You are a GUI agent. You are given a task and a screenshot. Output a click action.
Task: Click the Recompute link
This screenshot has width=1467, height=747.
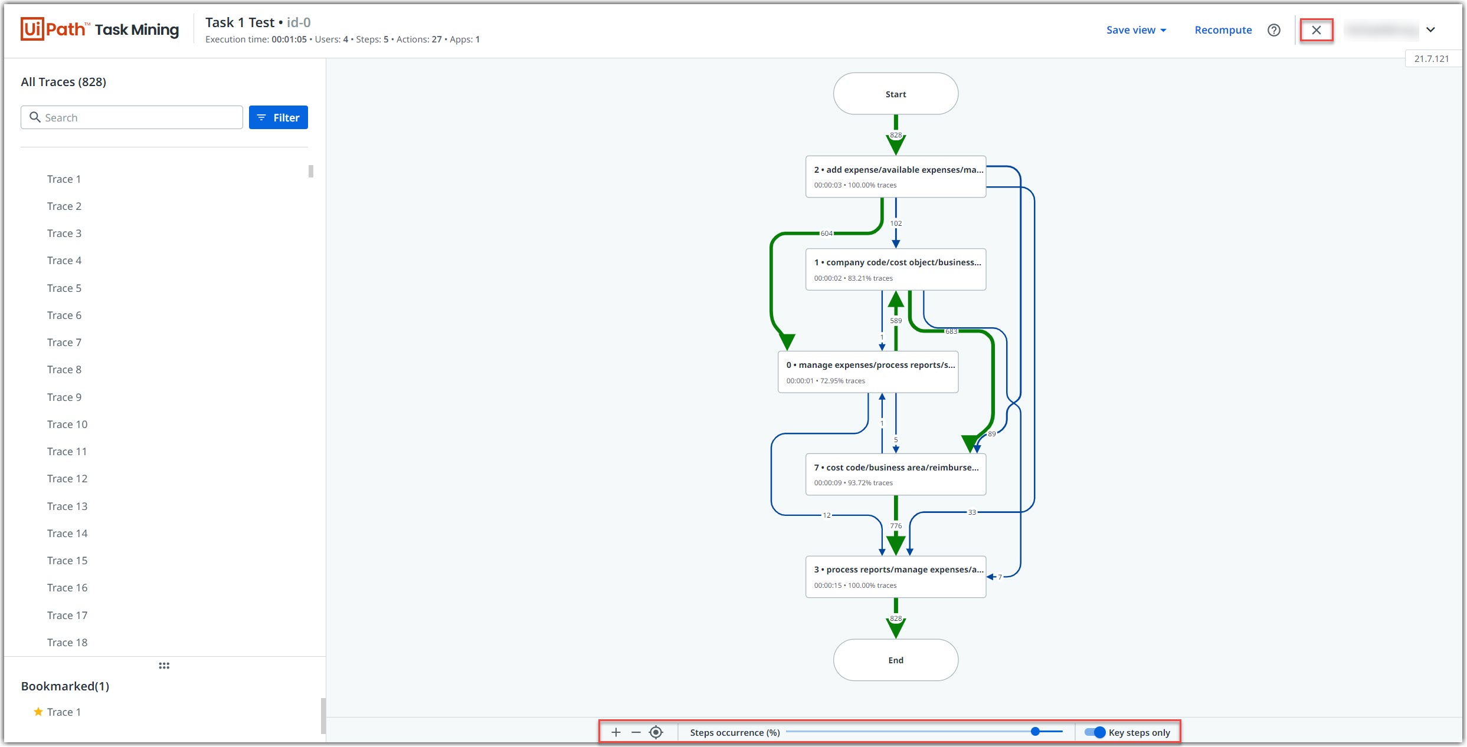coord(1223,30)
